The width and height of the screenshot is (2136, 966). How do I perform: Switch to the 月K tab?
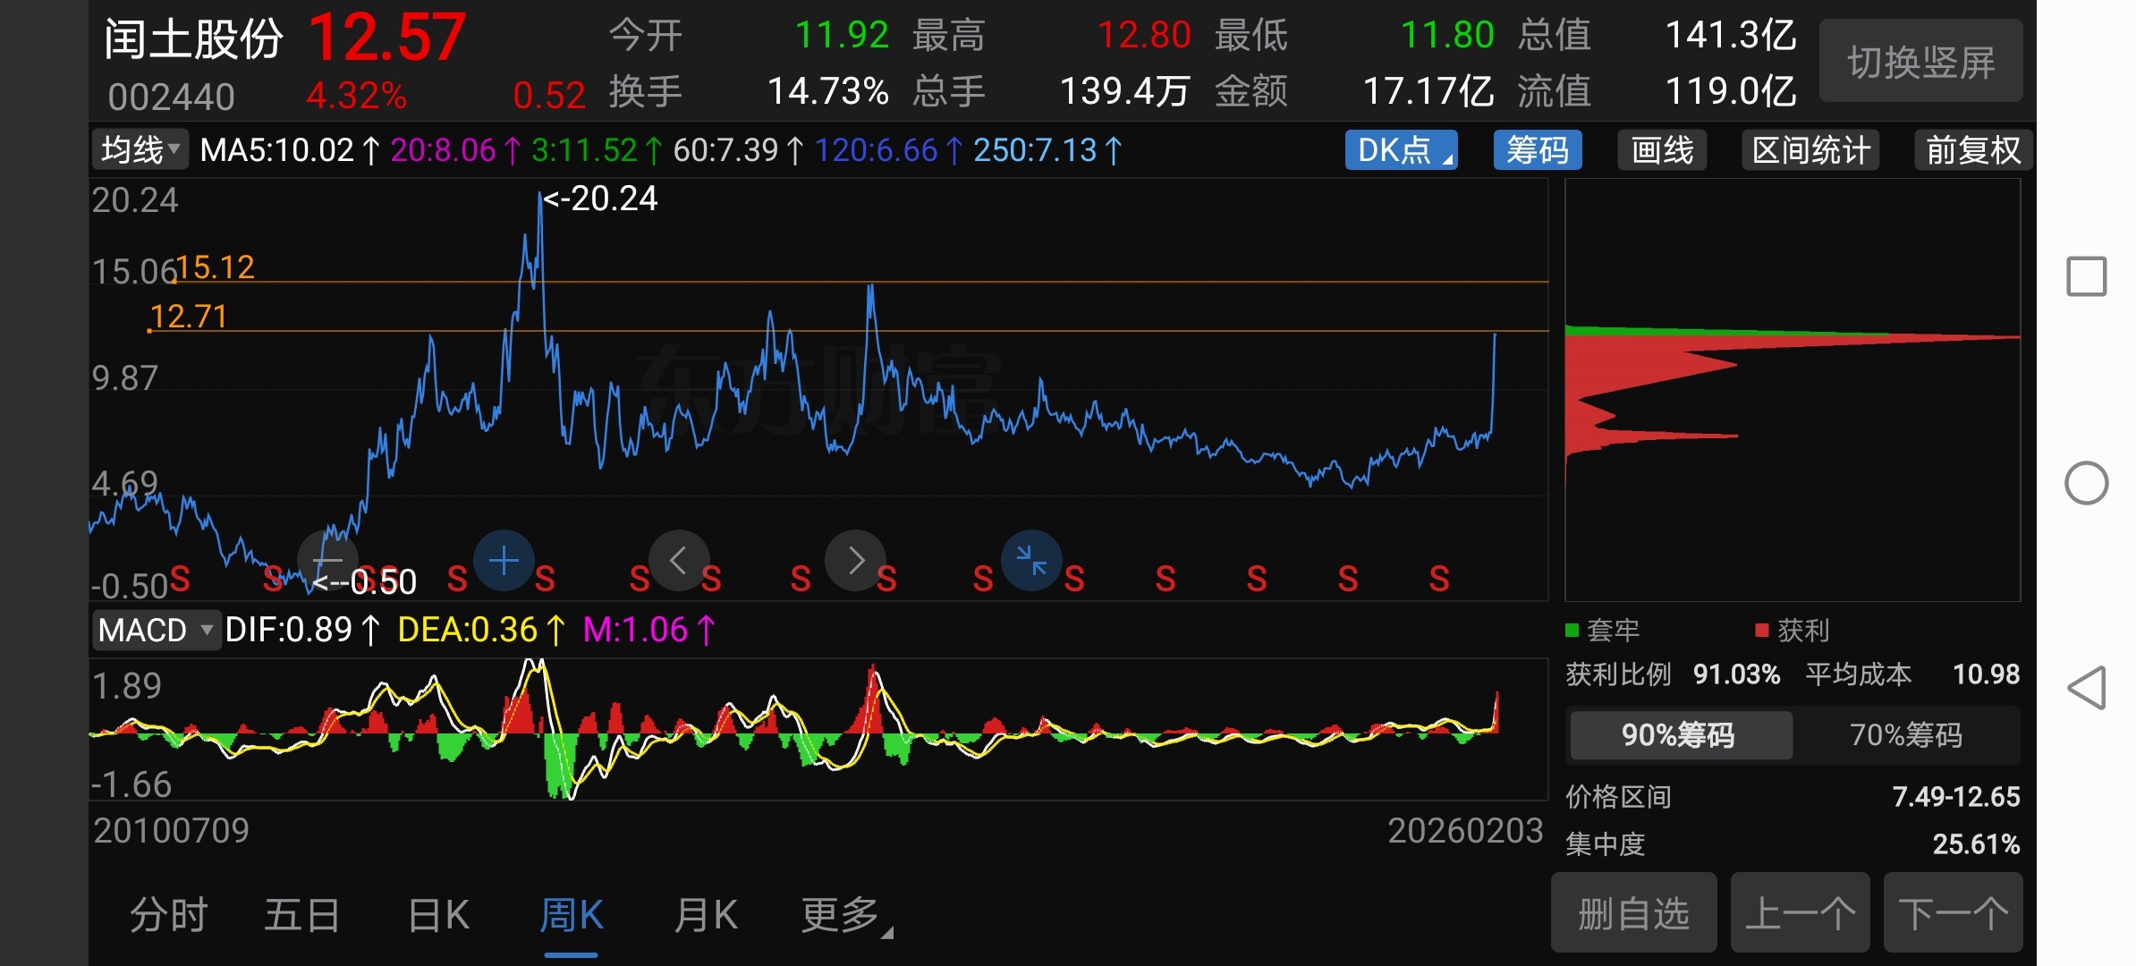(x=706, y=915)
